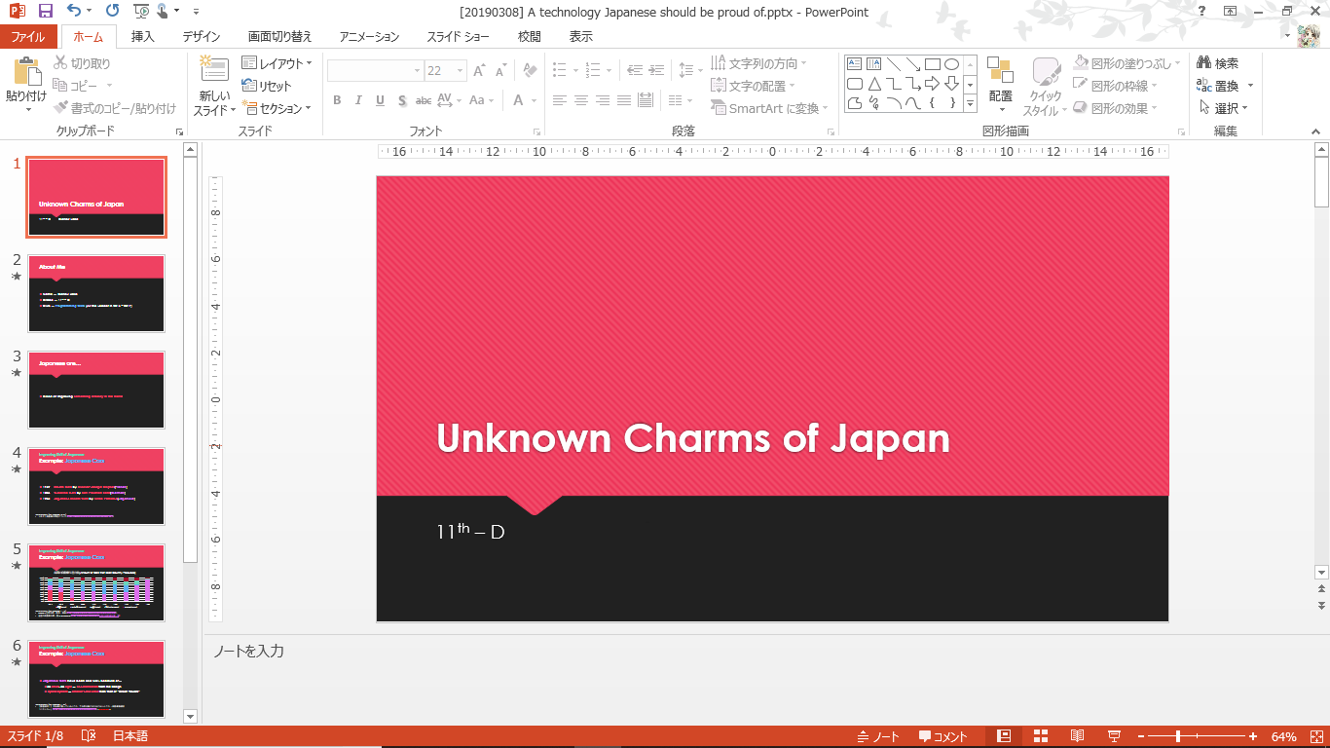Click the zoom slider handle

click(x=1178, y=736)
